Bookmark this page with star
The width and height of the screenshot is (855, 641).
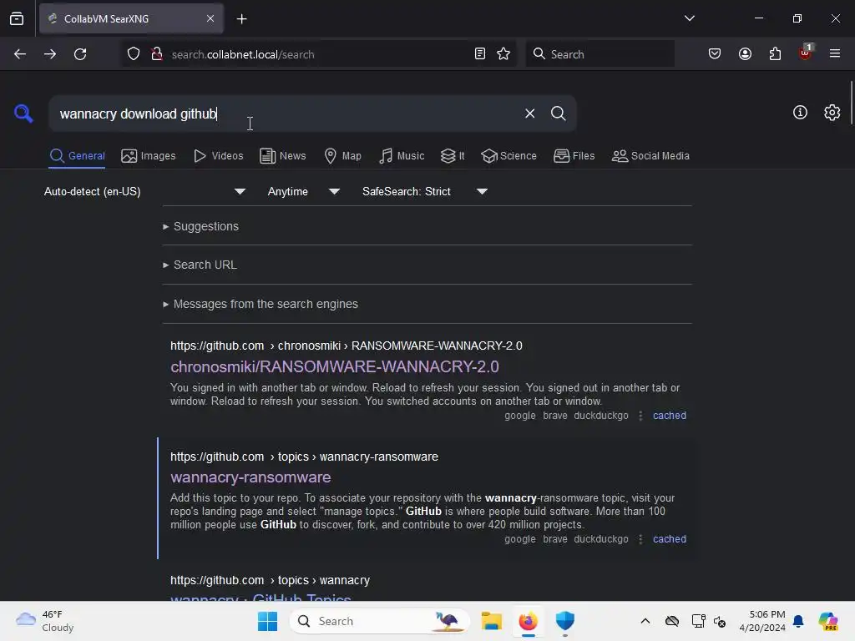pos(503,53)
